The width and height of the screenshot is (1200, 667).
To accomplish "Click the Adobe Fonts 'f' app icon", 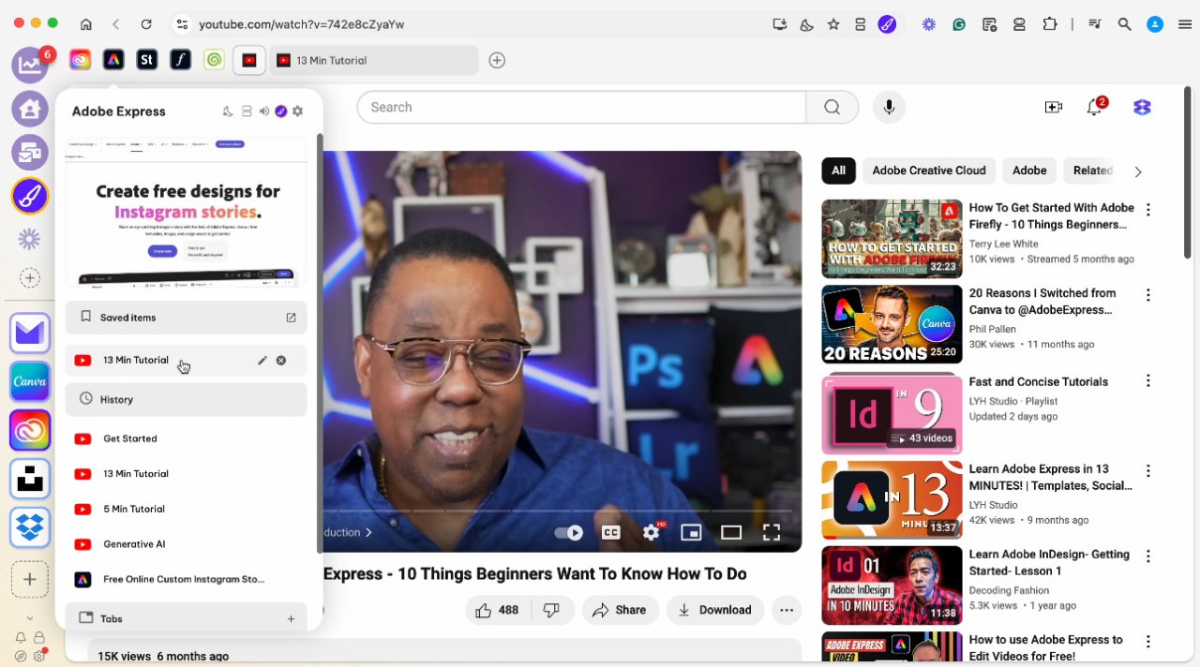I will 180,60.
